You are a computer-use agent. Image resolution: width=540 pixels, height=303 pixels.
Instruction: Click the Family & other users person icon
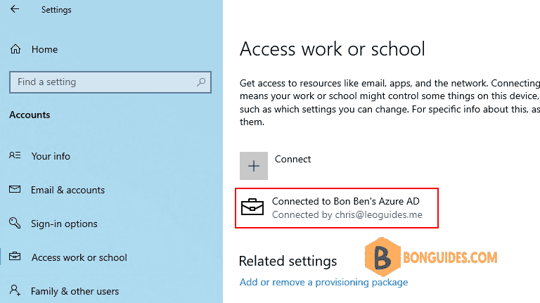click(x=15, y=290)
